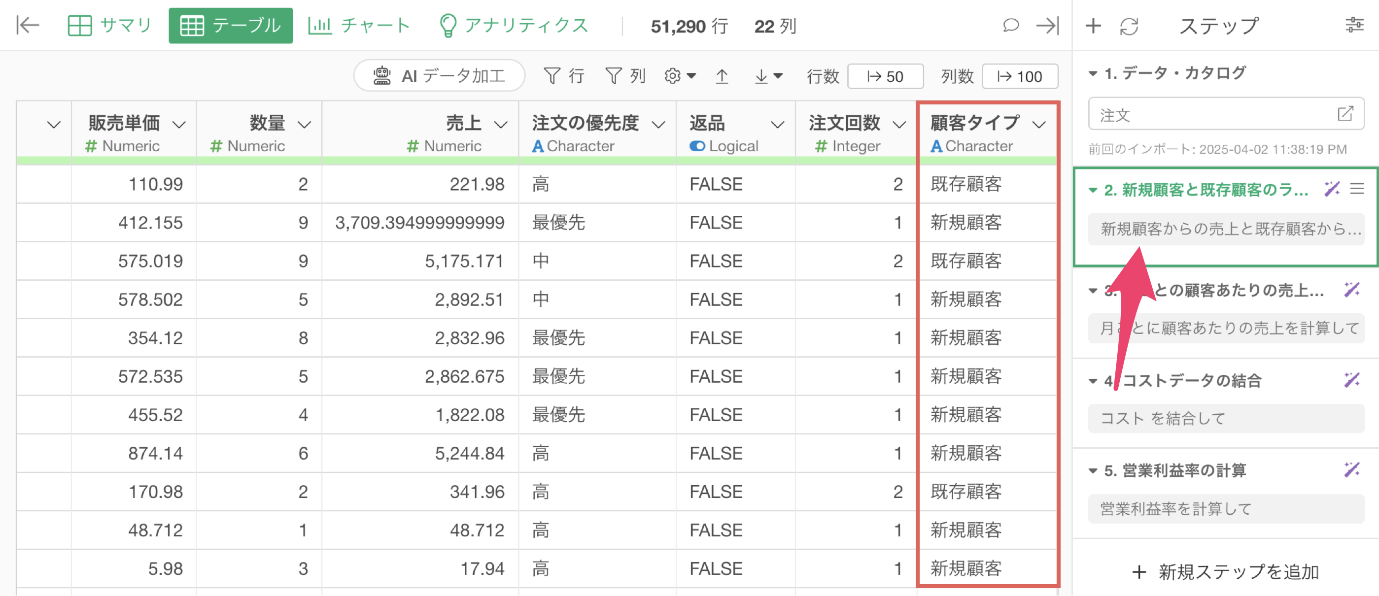Viewport: 1379px width, 596px height.
Task: Open the leftmost partially hidden column chevron
Action: click(53, 125)
